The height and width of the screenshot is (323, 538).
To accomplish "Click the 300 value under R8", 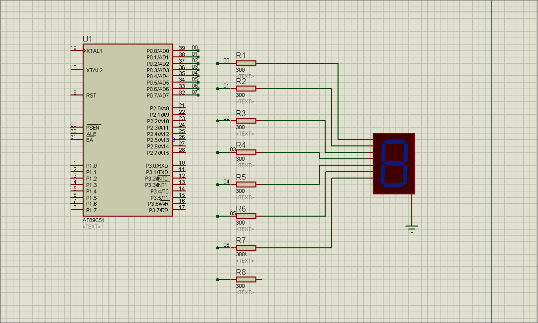I will click(240, 286).
